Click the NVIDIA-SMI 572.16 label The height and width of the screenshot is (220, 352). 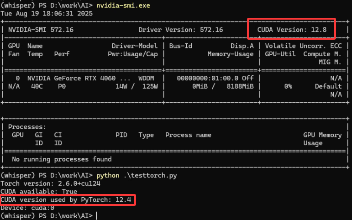tap(41, 30)
